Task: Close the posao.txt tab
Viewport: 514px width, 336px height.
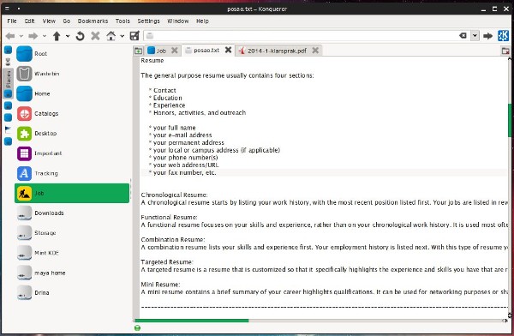Action: (x=228, y=50)
